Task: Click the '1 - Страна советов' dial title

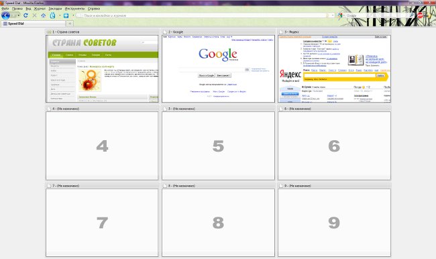Action: (66, 32)
